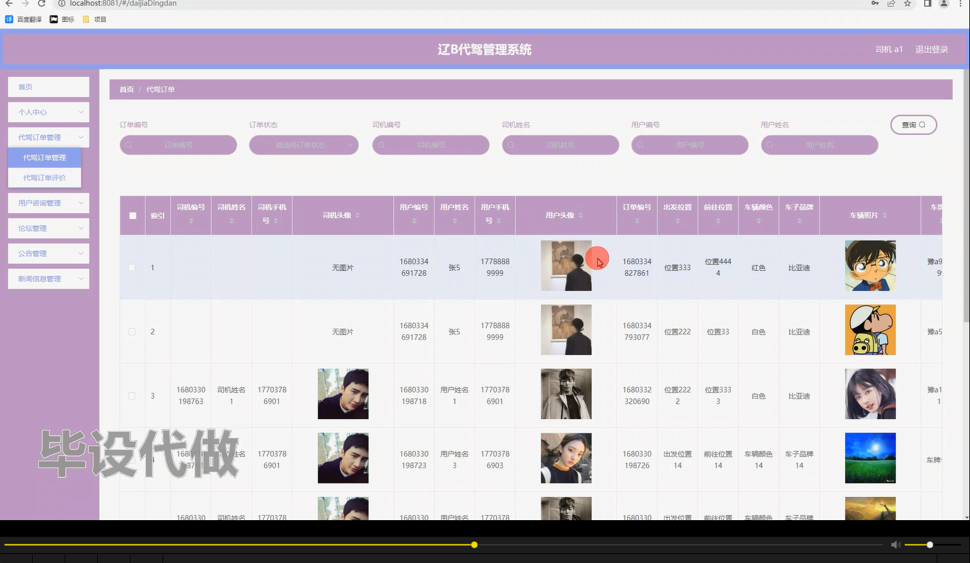This screenshot has width=970, height=563.
Task: Expand the 论坛管理 sidebar menu
Action: click(x=49, y=228)
